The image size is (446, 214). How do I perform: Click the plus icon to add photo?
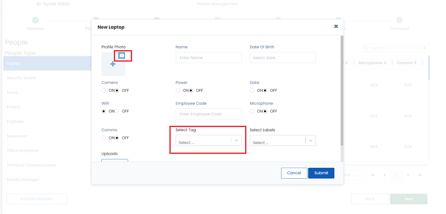click(x=113, y=64)
